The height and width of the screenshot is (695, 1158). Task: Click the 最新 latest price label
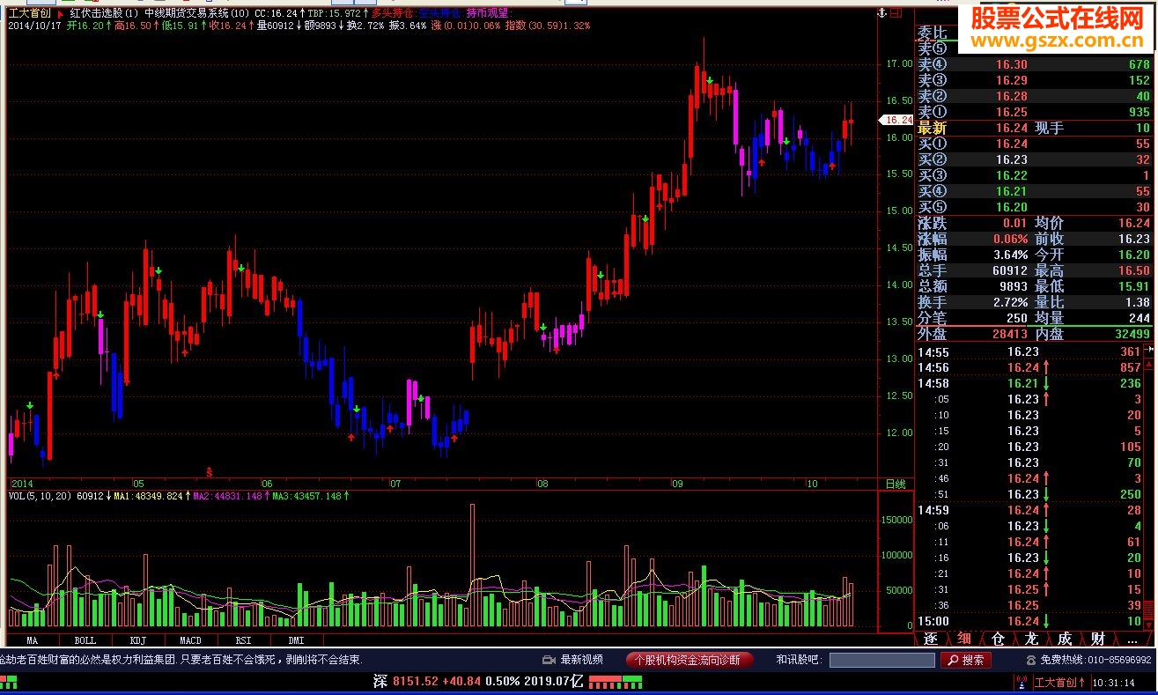coord(933,128)
